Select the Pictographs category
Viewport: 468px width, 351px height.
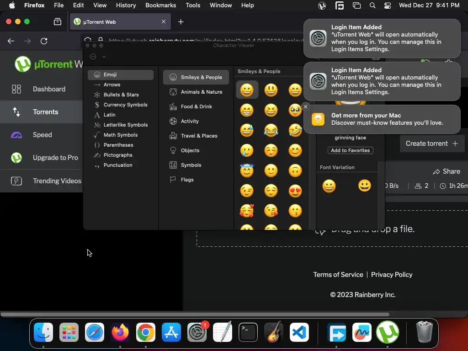[x=121, y=155]
